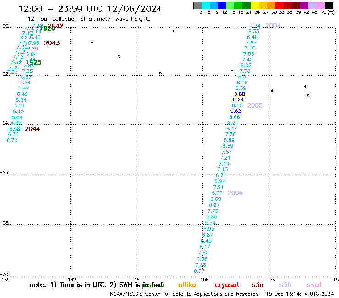
Task: Click the longitude axis label -159
Action: pyautogui.click(x=137, y=279)
